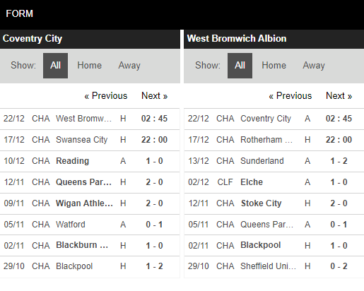Open West Brom's Rotherham fixture on 17/12
The height and width of the screenshot is (291, 364).
[274, 140]
